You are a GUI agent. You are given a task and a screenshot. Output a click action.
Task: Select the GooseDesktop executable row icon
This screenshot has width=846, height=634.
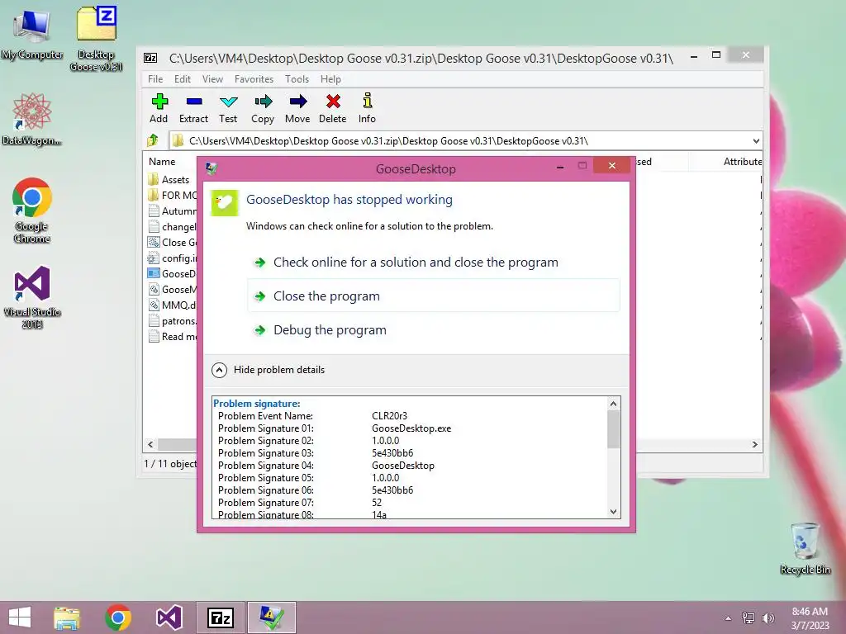point(154,274)
